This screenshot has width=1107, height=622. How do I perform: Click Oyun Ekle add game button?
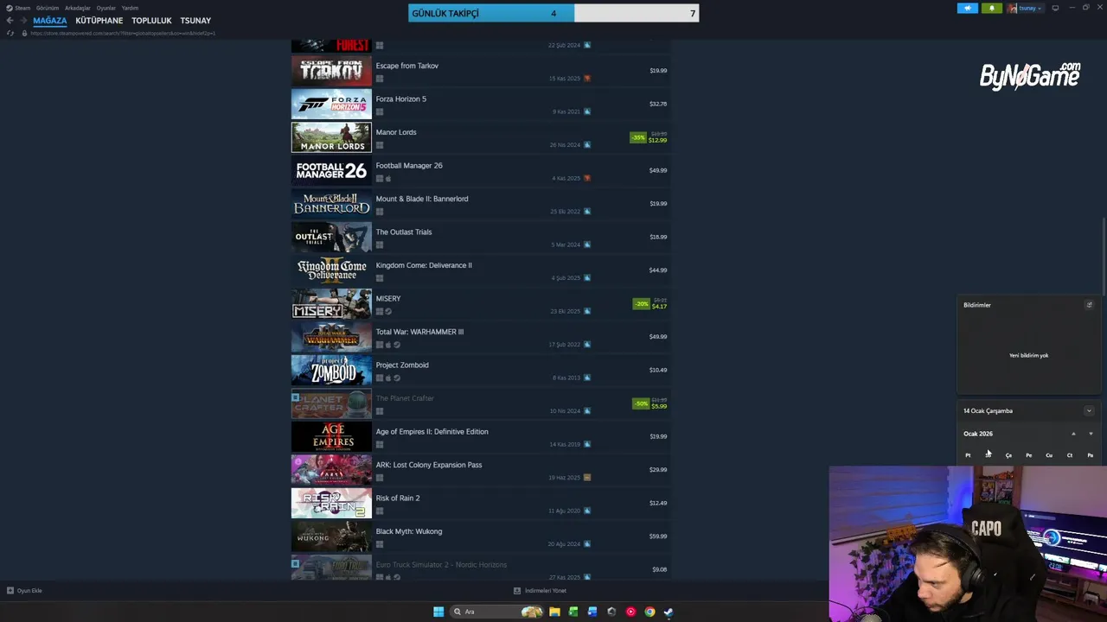pyautogui.click(x=24, y=591)
